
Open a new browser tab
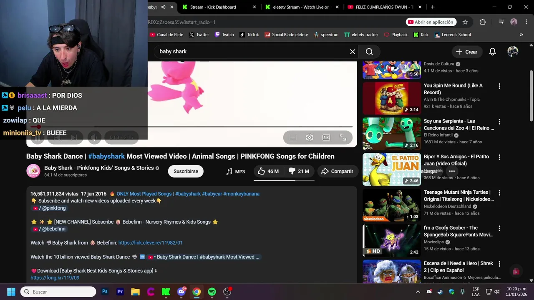[x=433, y=7]
